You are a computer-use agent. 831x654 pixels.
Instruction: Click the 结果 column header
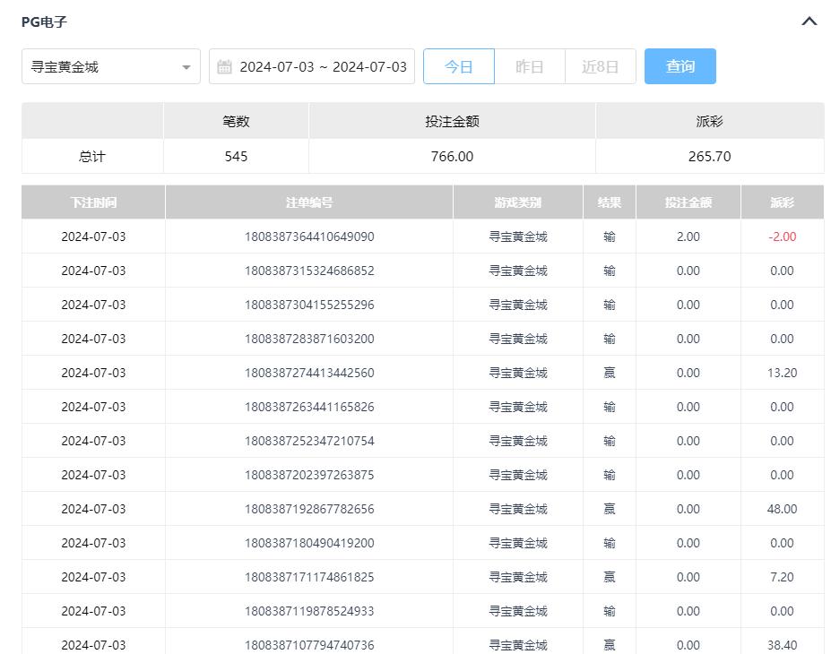(x=610, y=202)
